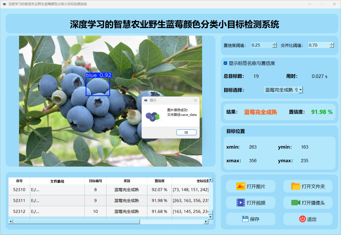
Task: Click coordinate cell [73, 148, 151, 242]
Action: 190,190
